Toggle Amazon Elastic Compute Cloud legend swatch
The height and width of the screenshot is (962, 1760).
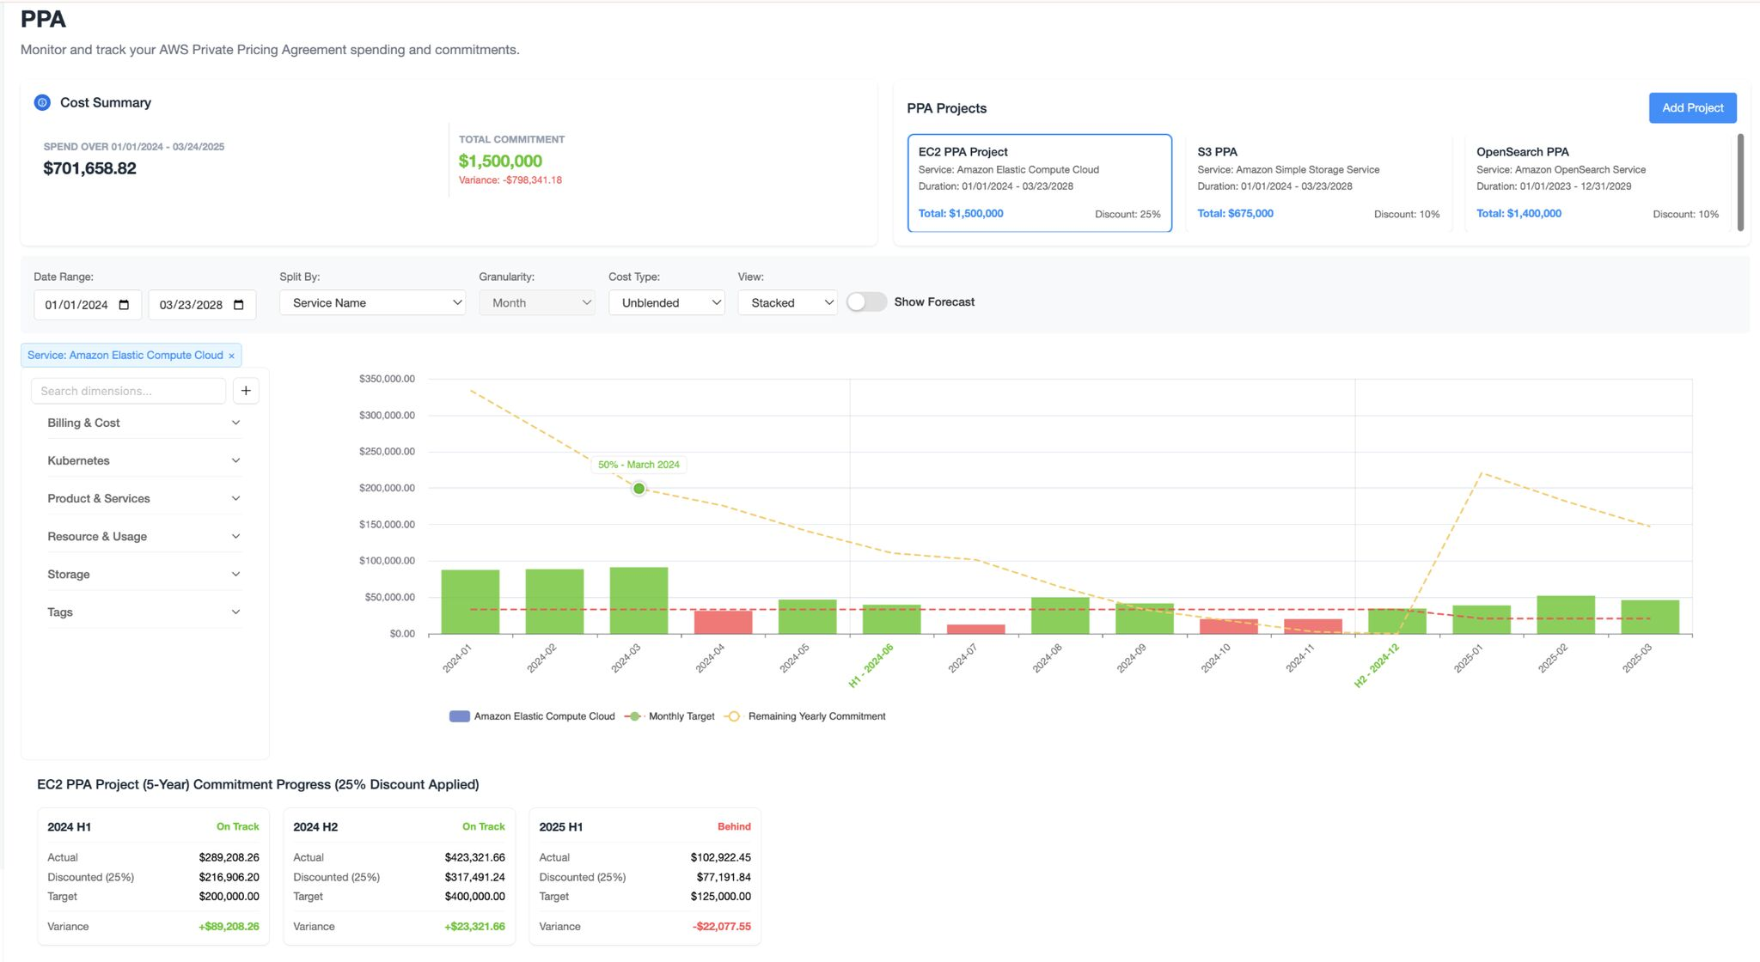point(459,716)
